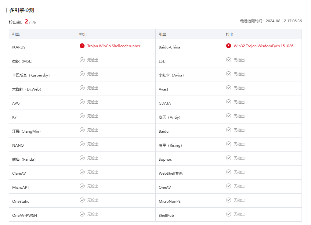
Task: Click the checkmark icon in the Sophos row
Action: (x=229, y=158)
